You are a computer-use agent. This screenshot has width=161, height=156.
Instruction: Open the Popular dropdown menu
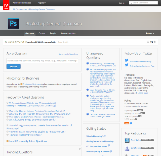(x=42, y=3)
